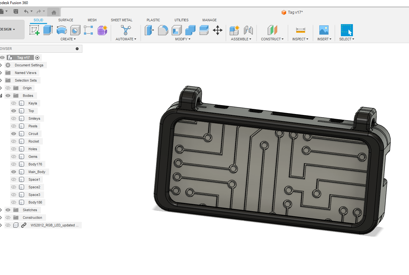Show the Rocket body
Image resolution: width=409 pixels, height=275 pixels.
[x=14, y=141]
